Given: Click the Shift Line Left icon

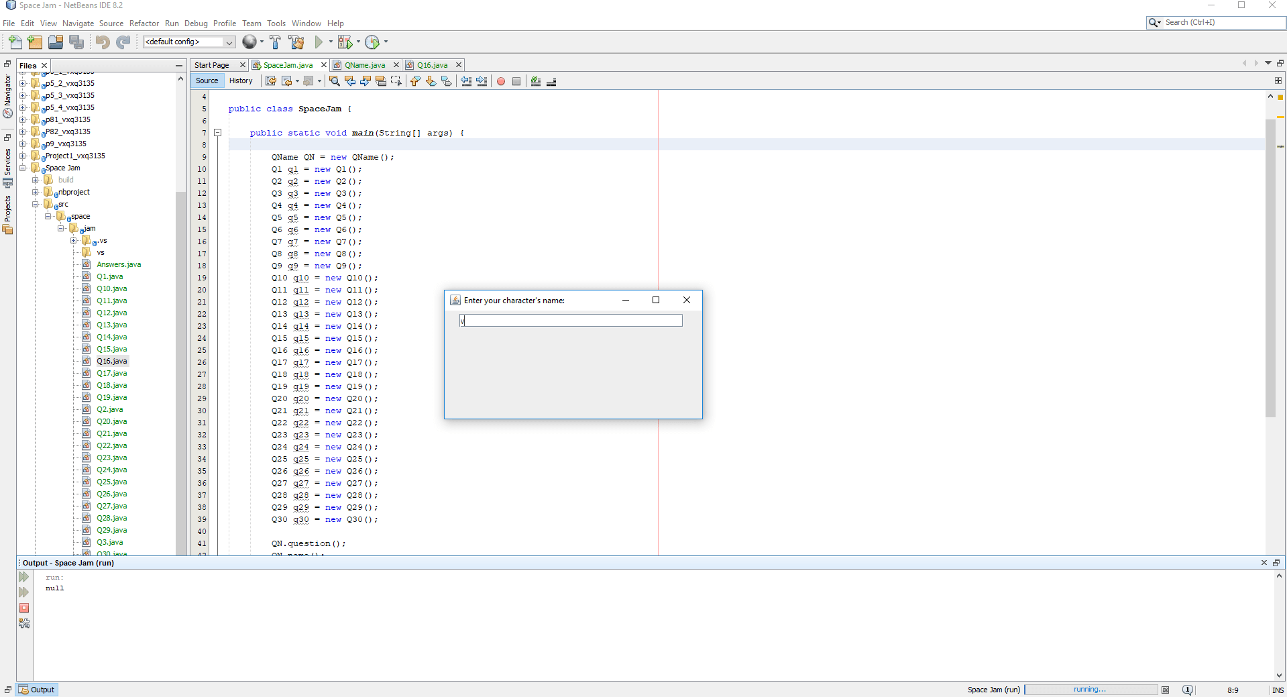Looking at the screenshot, I should tap(466, 81).
